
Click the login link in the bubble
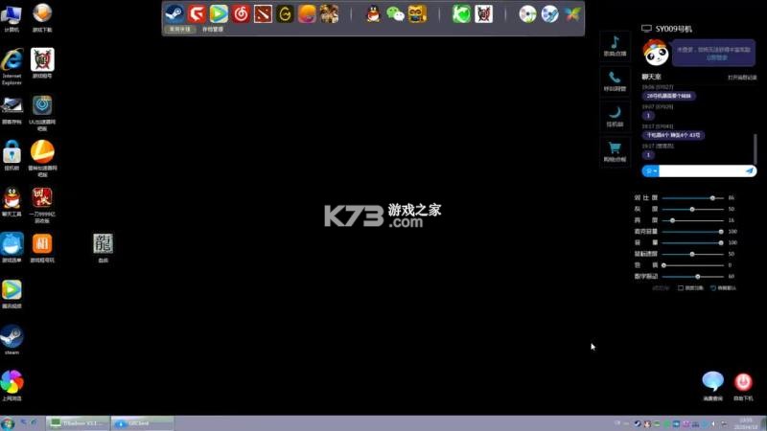pyautogui.click(x=716, y=57)
